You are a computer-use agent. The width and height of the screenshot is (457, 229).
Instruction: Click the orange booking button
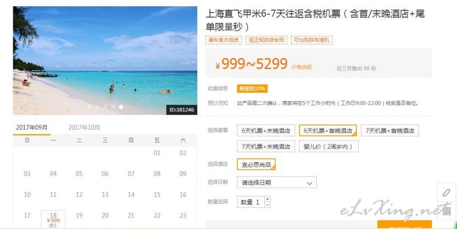[404, 224]
